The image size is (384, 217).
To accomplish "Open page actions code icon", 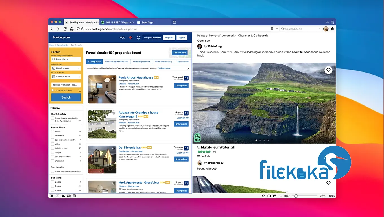I will click(280, 196).
